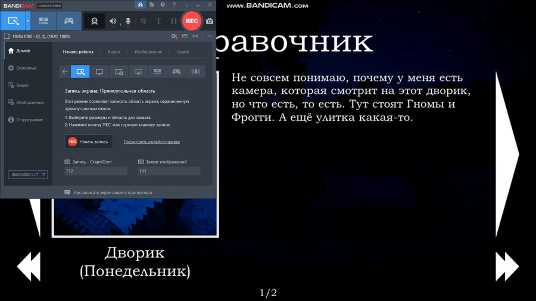
Task: Select fullscreen monitor mode in mode row
Action: pyautogui.click(x=99, y=71)
